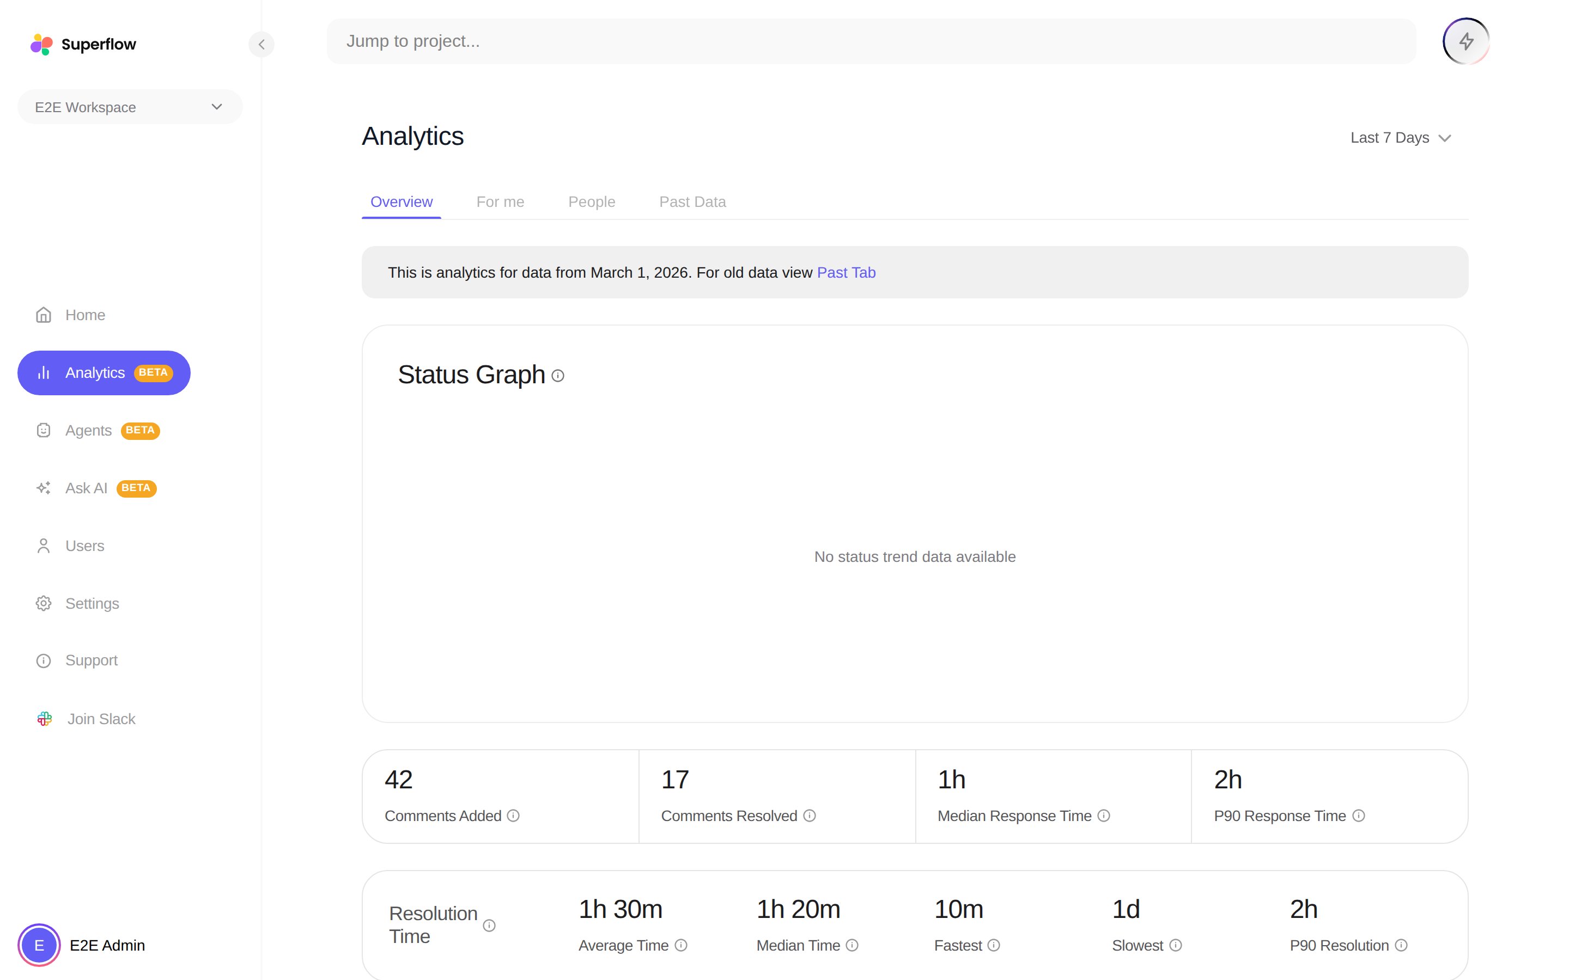1569x980 pixels.
Task: Click the Agents BETA badge
Action: (140, 430)
